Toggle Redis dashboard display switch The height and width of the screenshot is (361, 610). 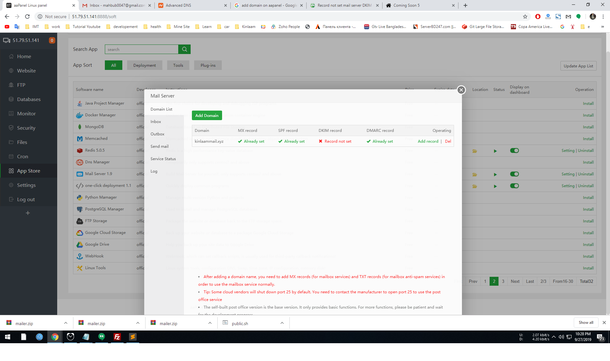(514, 151)
